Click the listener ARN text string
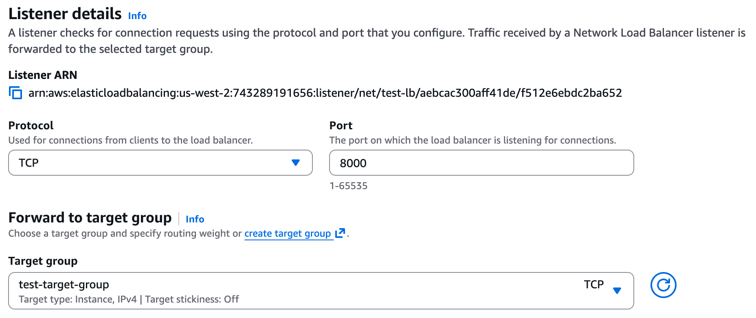The image size is (756, 318). [325, 93]
